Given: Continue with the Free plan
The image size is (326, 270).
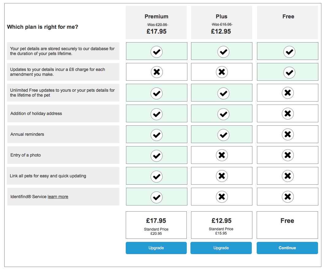Looking at the screenshot, I should pos(287,248).
